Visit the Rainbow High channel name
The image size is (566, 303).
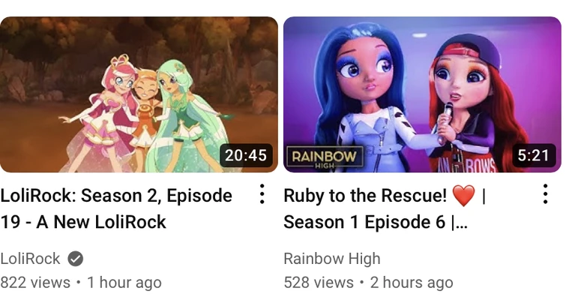[x=332, y=259]
